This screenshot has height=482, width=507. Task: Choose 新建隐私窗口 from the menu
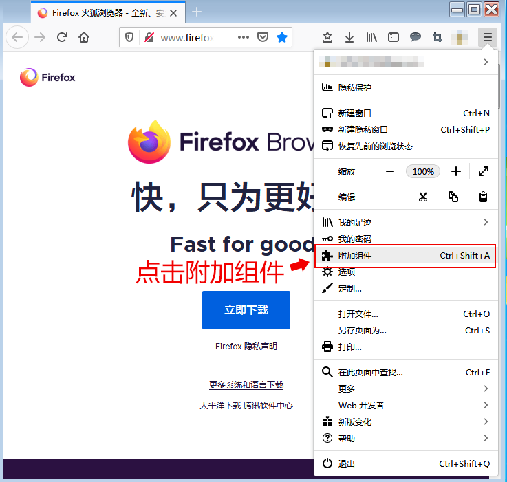point(405,130)
